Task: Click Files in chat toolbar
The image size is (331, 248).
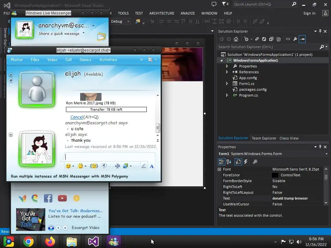Action: 35,60
